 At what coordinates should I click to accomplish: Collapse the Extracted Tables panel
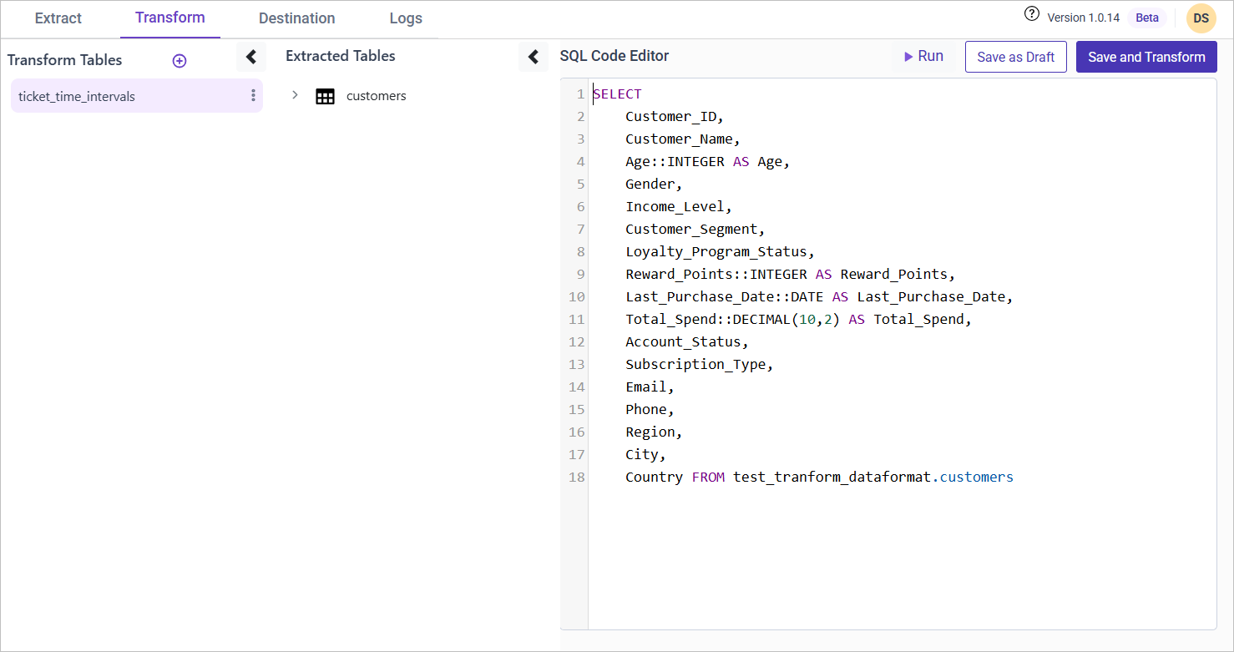coord(534,57)
